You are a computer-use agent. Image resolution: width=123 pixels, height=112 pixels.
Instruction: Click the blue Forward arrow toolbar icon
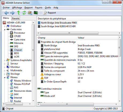[x=12, y=13]
